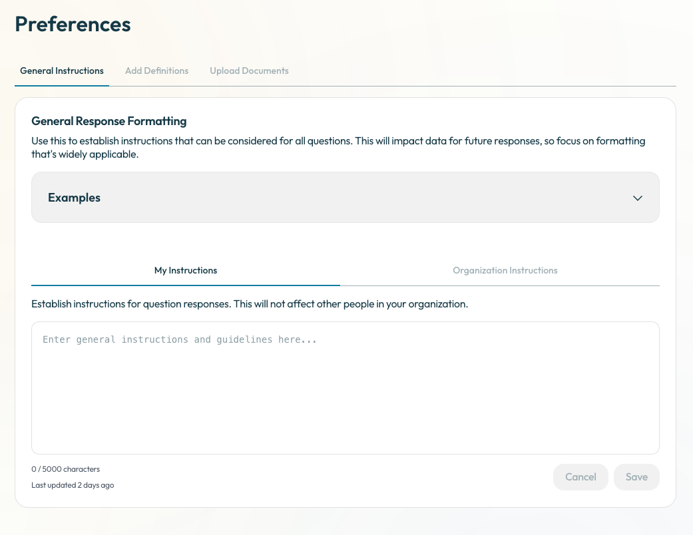This screenshot has height=535, width=693.
Task: Click the middle of the gray Examples bar
Action: [345, 198]
